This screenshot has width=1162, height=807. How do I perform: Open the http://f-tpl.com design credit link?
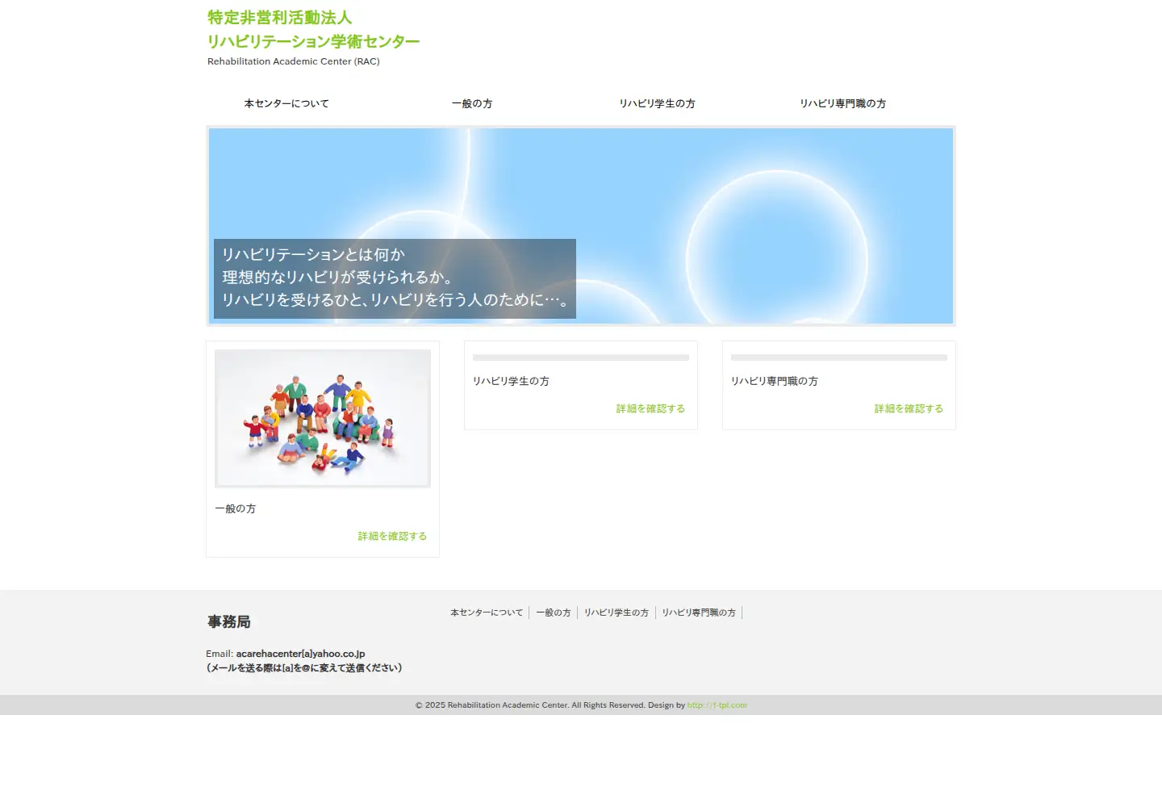[717, 705]
